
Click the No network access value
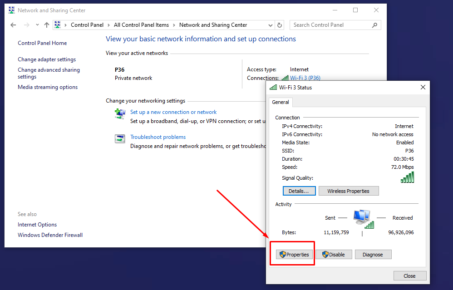pyautogui.click(x=393, y=134)
